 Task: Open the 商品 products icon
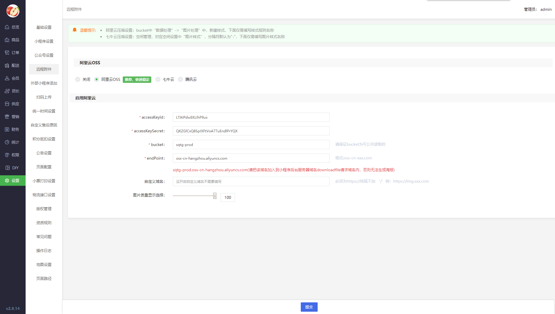[x=7, y=40]
